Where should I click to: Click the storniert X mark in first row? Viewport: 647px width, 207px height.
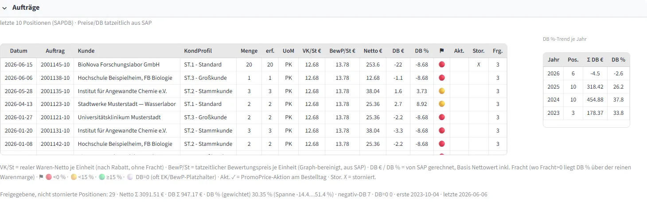(479, 65)
